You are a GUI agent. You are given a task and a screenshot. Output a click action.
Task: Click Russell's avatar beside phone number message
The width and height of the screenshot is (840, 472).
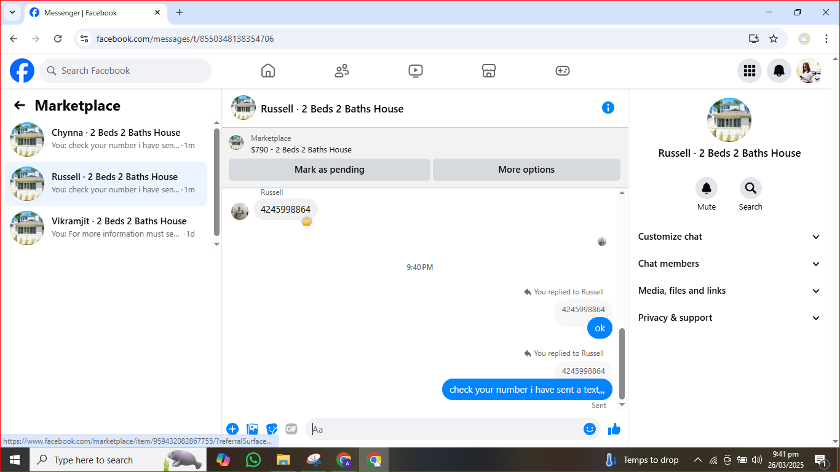click(x=240, y=211)
